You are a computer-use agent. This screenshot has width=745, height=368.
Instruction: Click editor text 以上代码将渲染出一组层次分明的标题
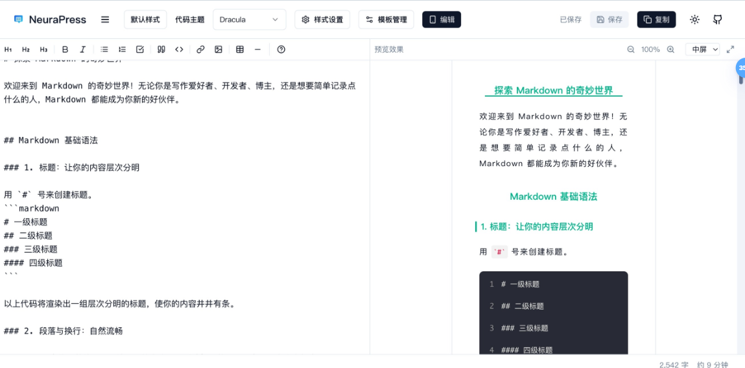(x=76, y=304)
